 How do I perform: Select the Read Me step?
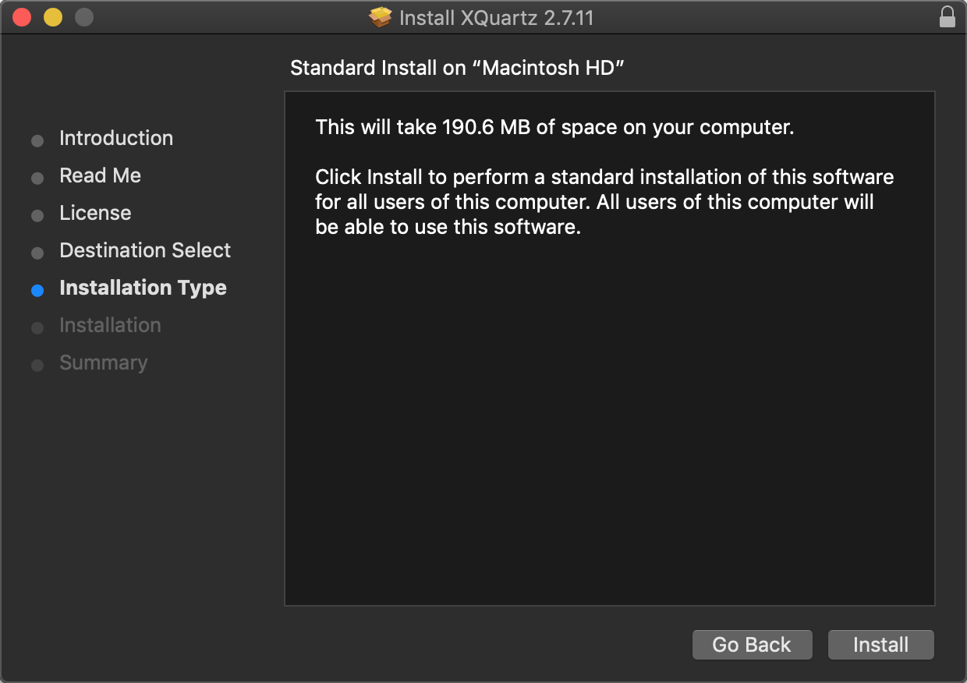[x=100, y=175]
